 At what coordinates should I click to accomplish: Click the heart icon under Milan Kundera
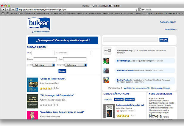point(118,111)
